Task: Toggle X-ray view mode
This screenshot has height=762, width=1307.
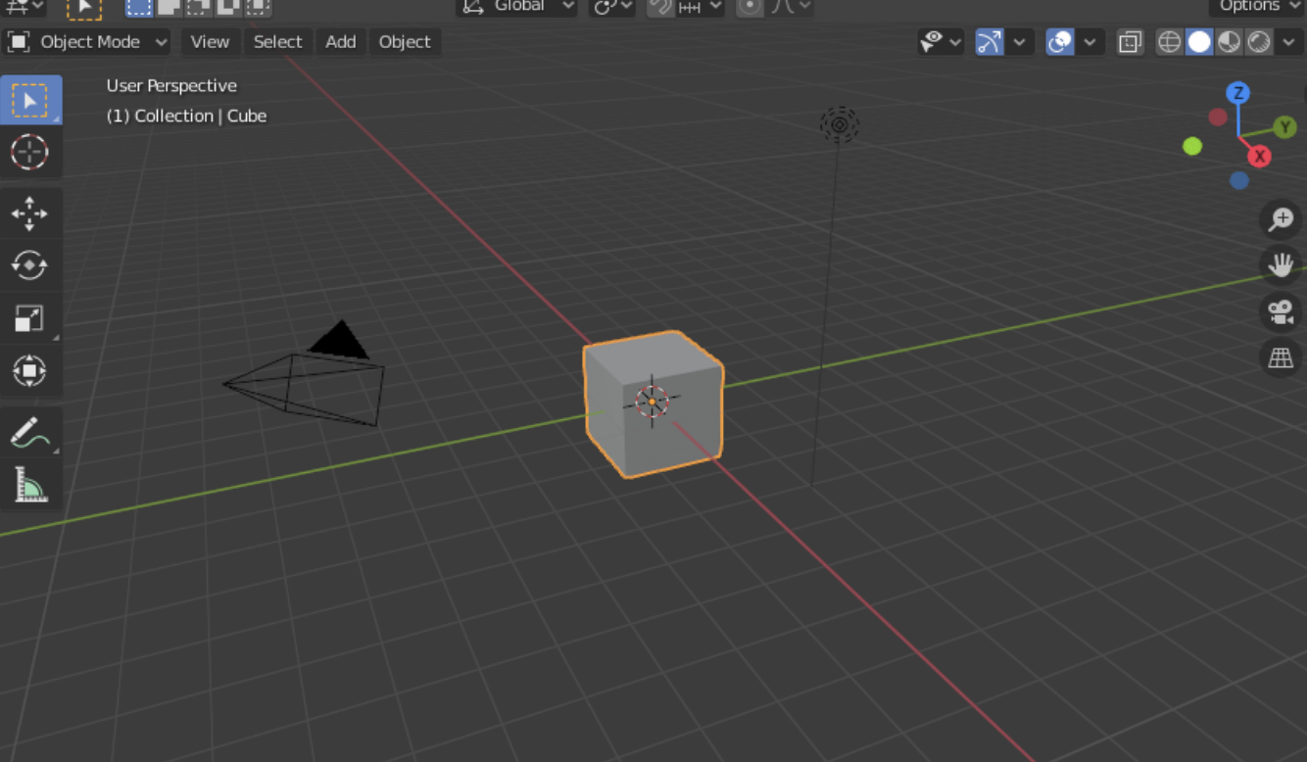Action: point(1130,42)
